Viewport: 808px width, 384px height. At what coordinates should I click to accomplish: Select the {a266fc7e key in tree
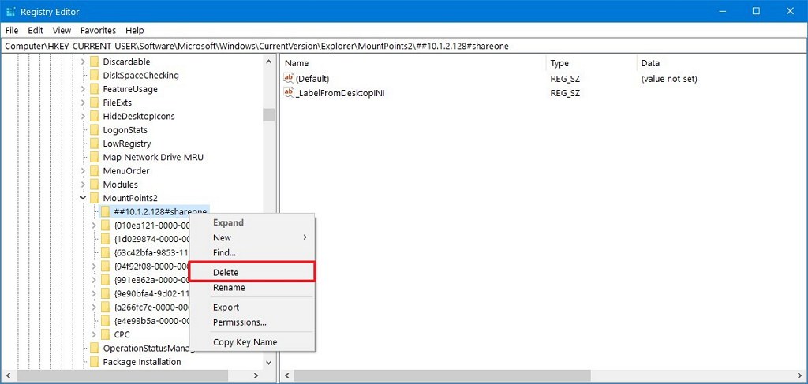(x=153, y=308)
